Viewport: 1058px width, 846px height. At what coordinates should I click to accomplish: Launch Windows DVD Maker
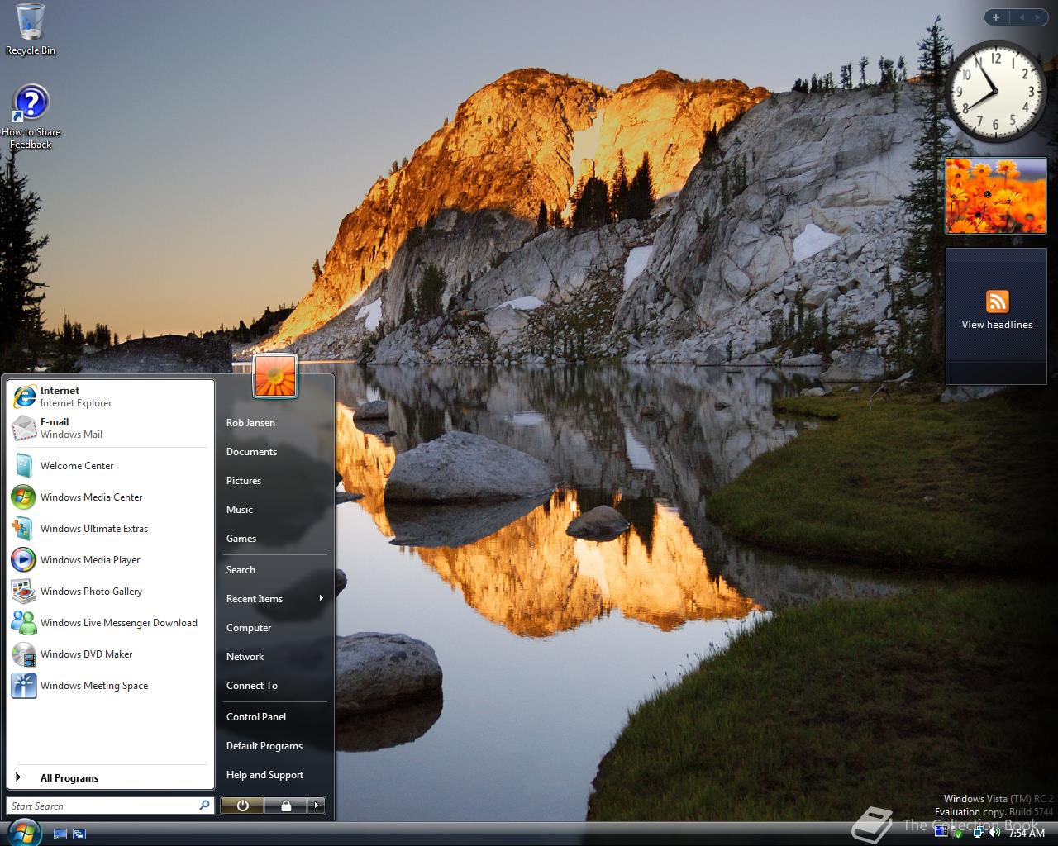(111, 654)
